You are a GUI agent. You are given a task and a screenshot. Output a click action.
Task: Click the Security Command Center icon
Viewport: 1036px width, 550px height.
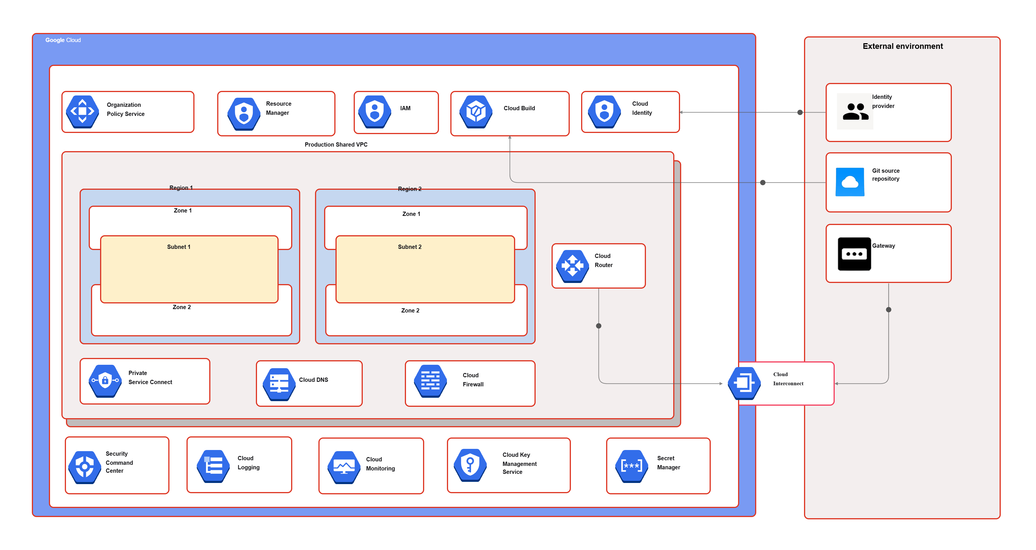[84, 467]
